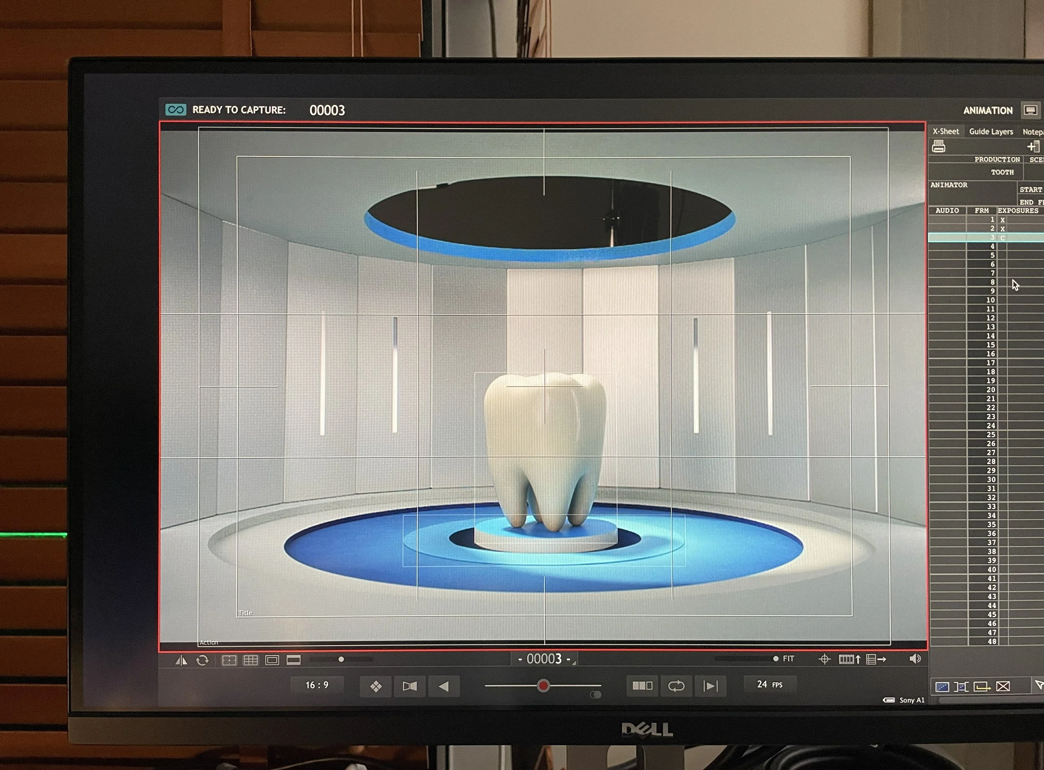This screenshot has width=1044, height=770.
Task: Toggle the safe-area frame overlay icon
Action: point(272,660)
